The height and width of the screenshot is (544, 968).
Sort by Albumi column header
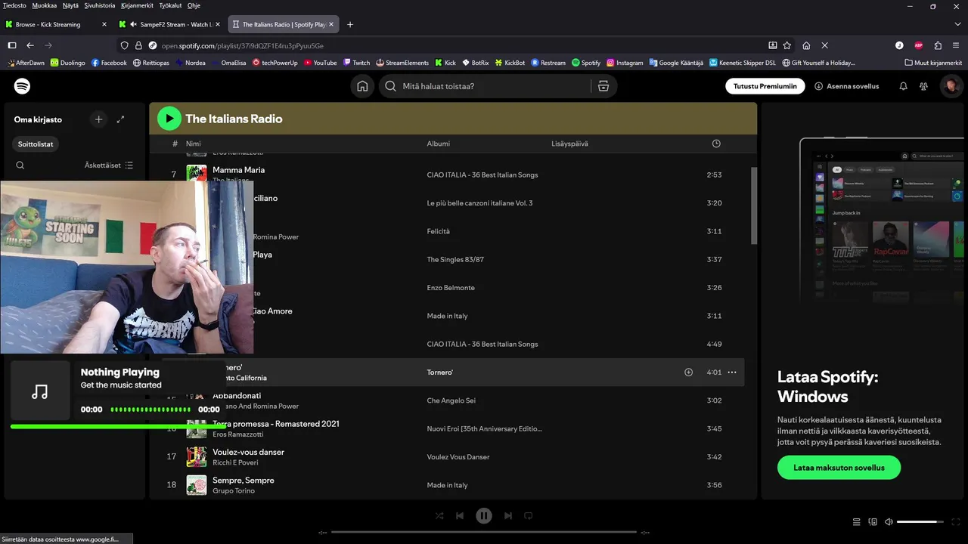tap(439, 144)
